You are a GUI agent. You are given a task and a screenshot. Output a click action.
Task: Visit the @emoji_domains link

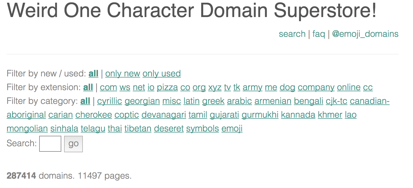pyautogui.click(x=365, y=34)
